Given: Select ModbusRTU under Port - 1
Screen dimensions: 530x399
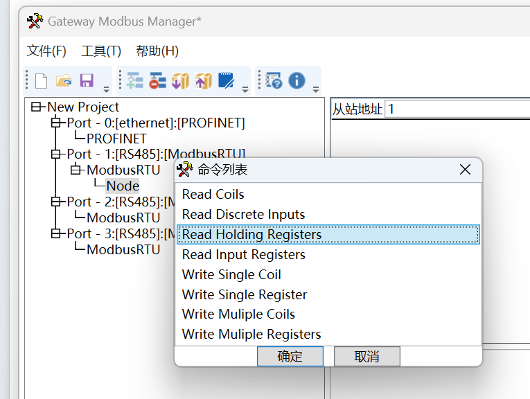Looking at the screenshot, I should 123,170.
